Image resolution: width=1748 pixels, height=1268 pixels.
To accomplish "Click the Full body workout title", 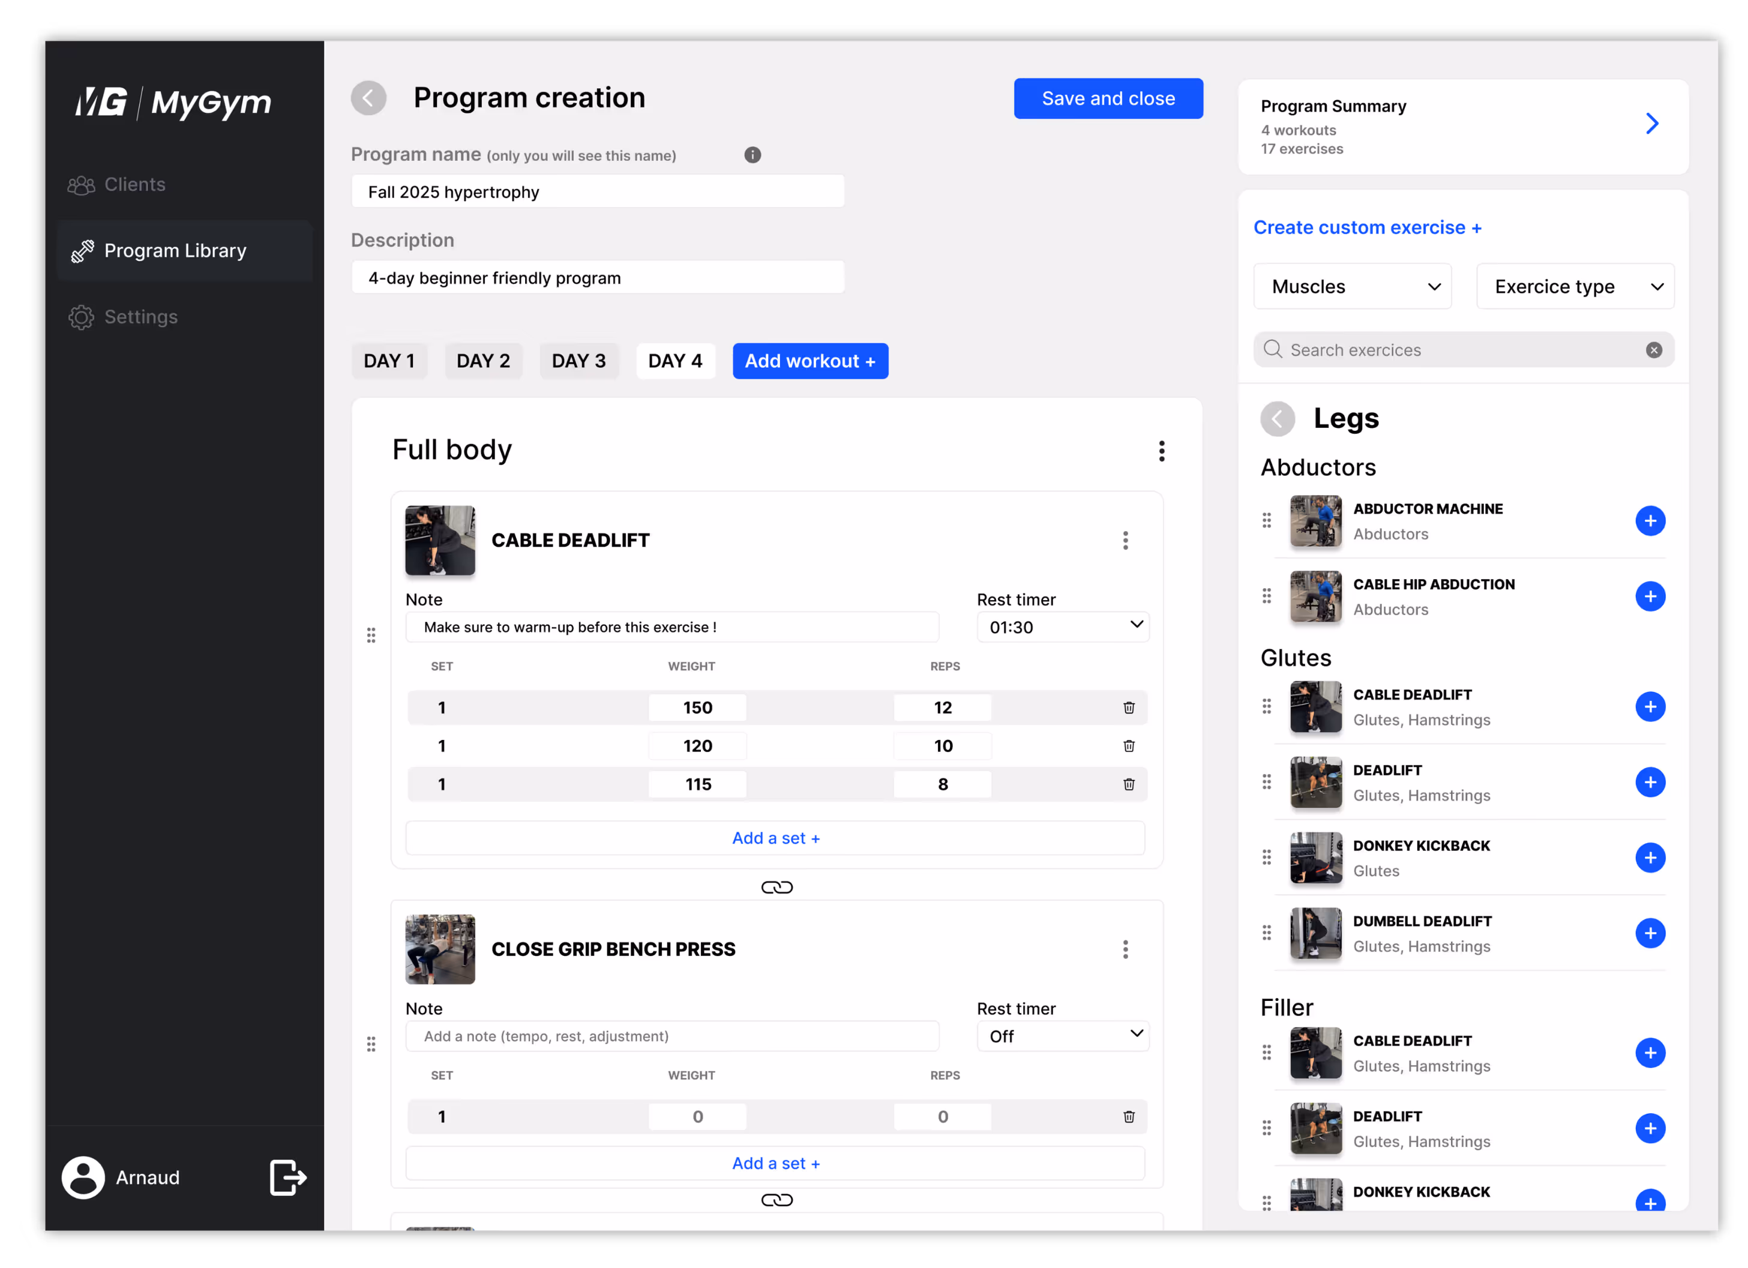I will [x=452, y=450].
